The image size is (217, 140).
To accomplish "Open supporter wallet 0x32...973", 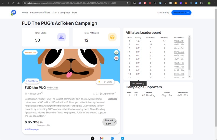I will click(x=183, y=95).
